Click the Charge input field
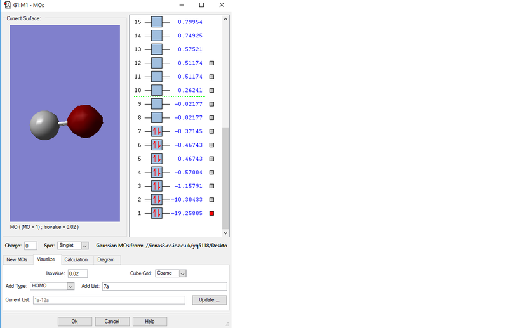 pyautogui.click(x=30, y=246)
